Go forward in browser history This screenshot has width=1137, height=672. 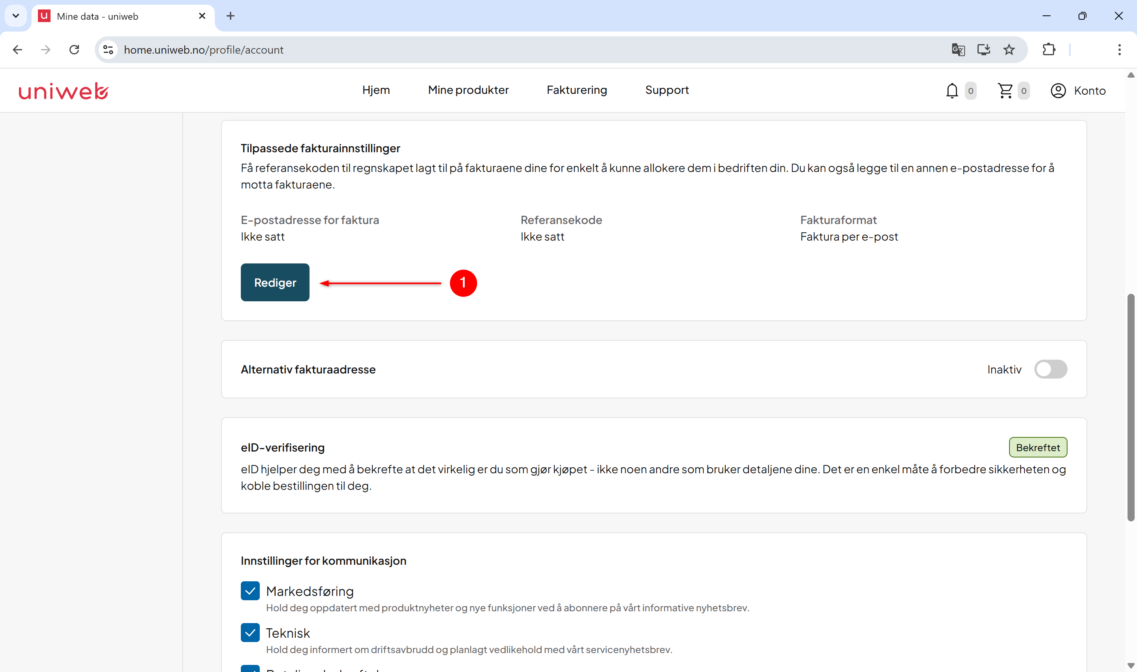[45, 50]
